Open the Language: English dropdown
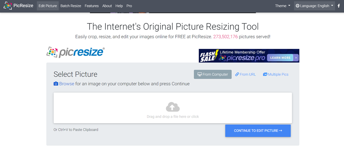Viewport: 344px width, 148px height. 314,6
